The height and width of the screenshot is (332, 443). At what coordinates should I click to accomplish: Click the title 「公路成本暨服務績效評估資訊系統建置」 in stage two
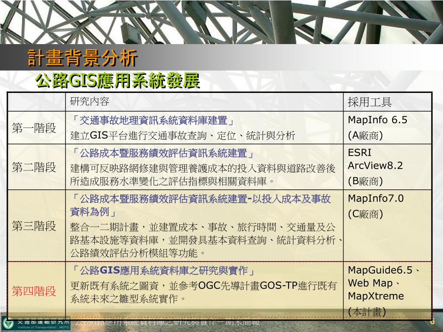pyautogui.click(x=163, y=153)
